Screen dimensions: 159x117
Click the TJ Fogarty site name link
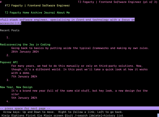point(13,13)
